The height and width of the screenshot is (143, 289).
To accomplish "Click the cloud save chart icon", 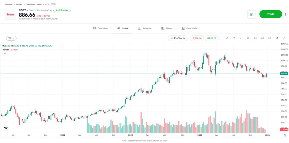I will (x=234, y=38).
